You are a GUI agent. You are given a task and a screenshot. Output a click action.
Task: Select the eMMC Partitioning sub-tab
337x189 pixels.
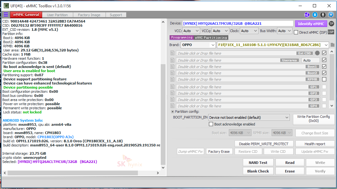pos(211,38)
